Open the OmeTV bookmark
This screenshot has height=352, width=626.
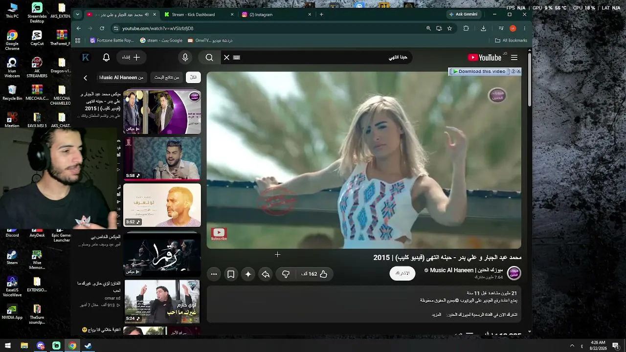pos(210,41)
